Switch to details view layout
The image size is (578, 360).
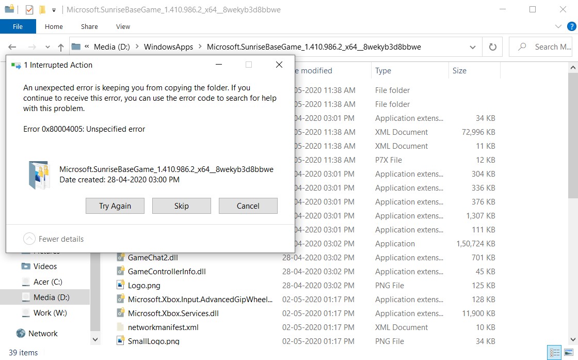[554, 352]
